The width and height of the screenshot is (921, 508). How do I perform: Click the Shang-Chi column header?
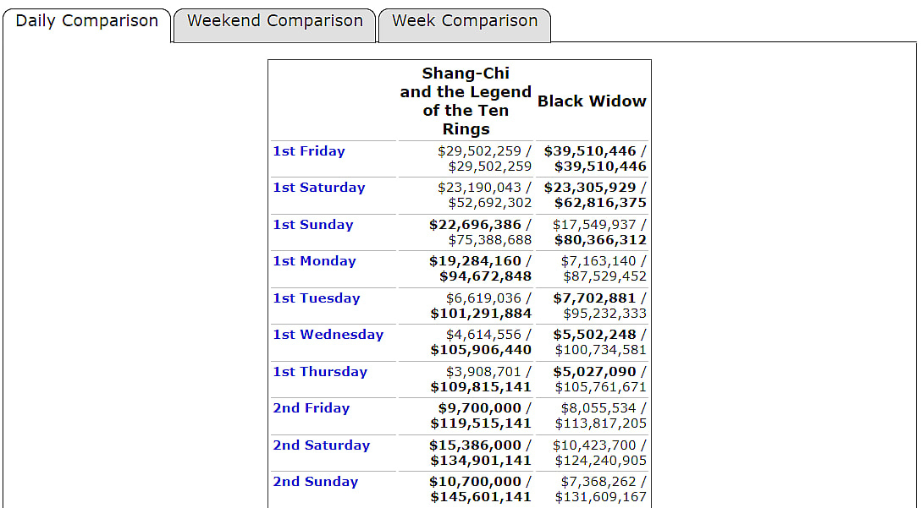466,101
